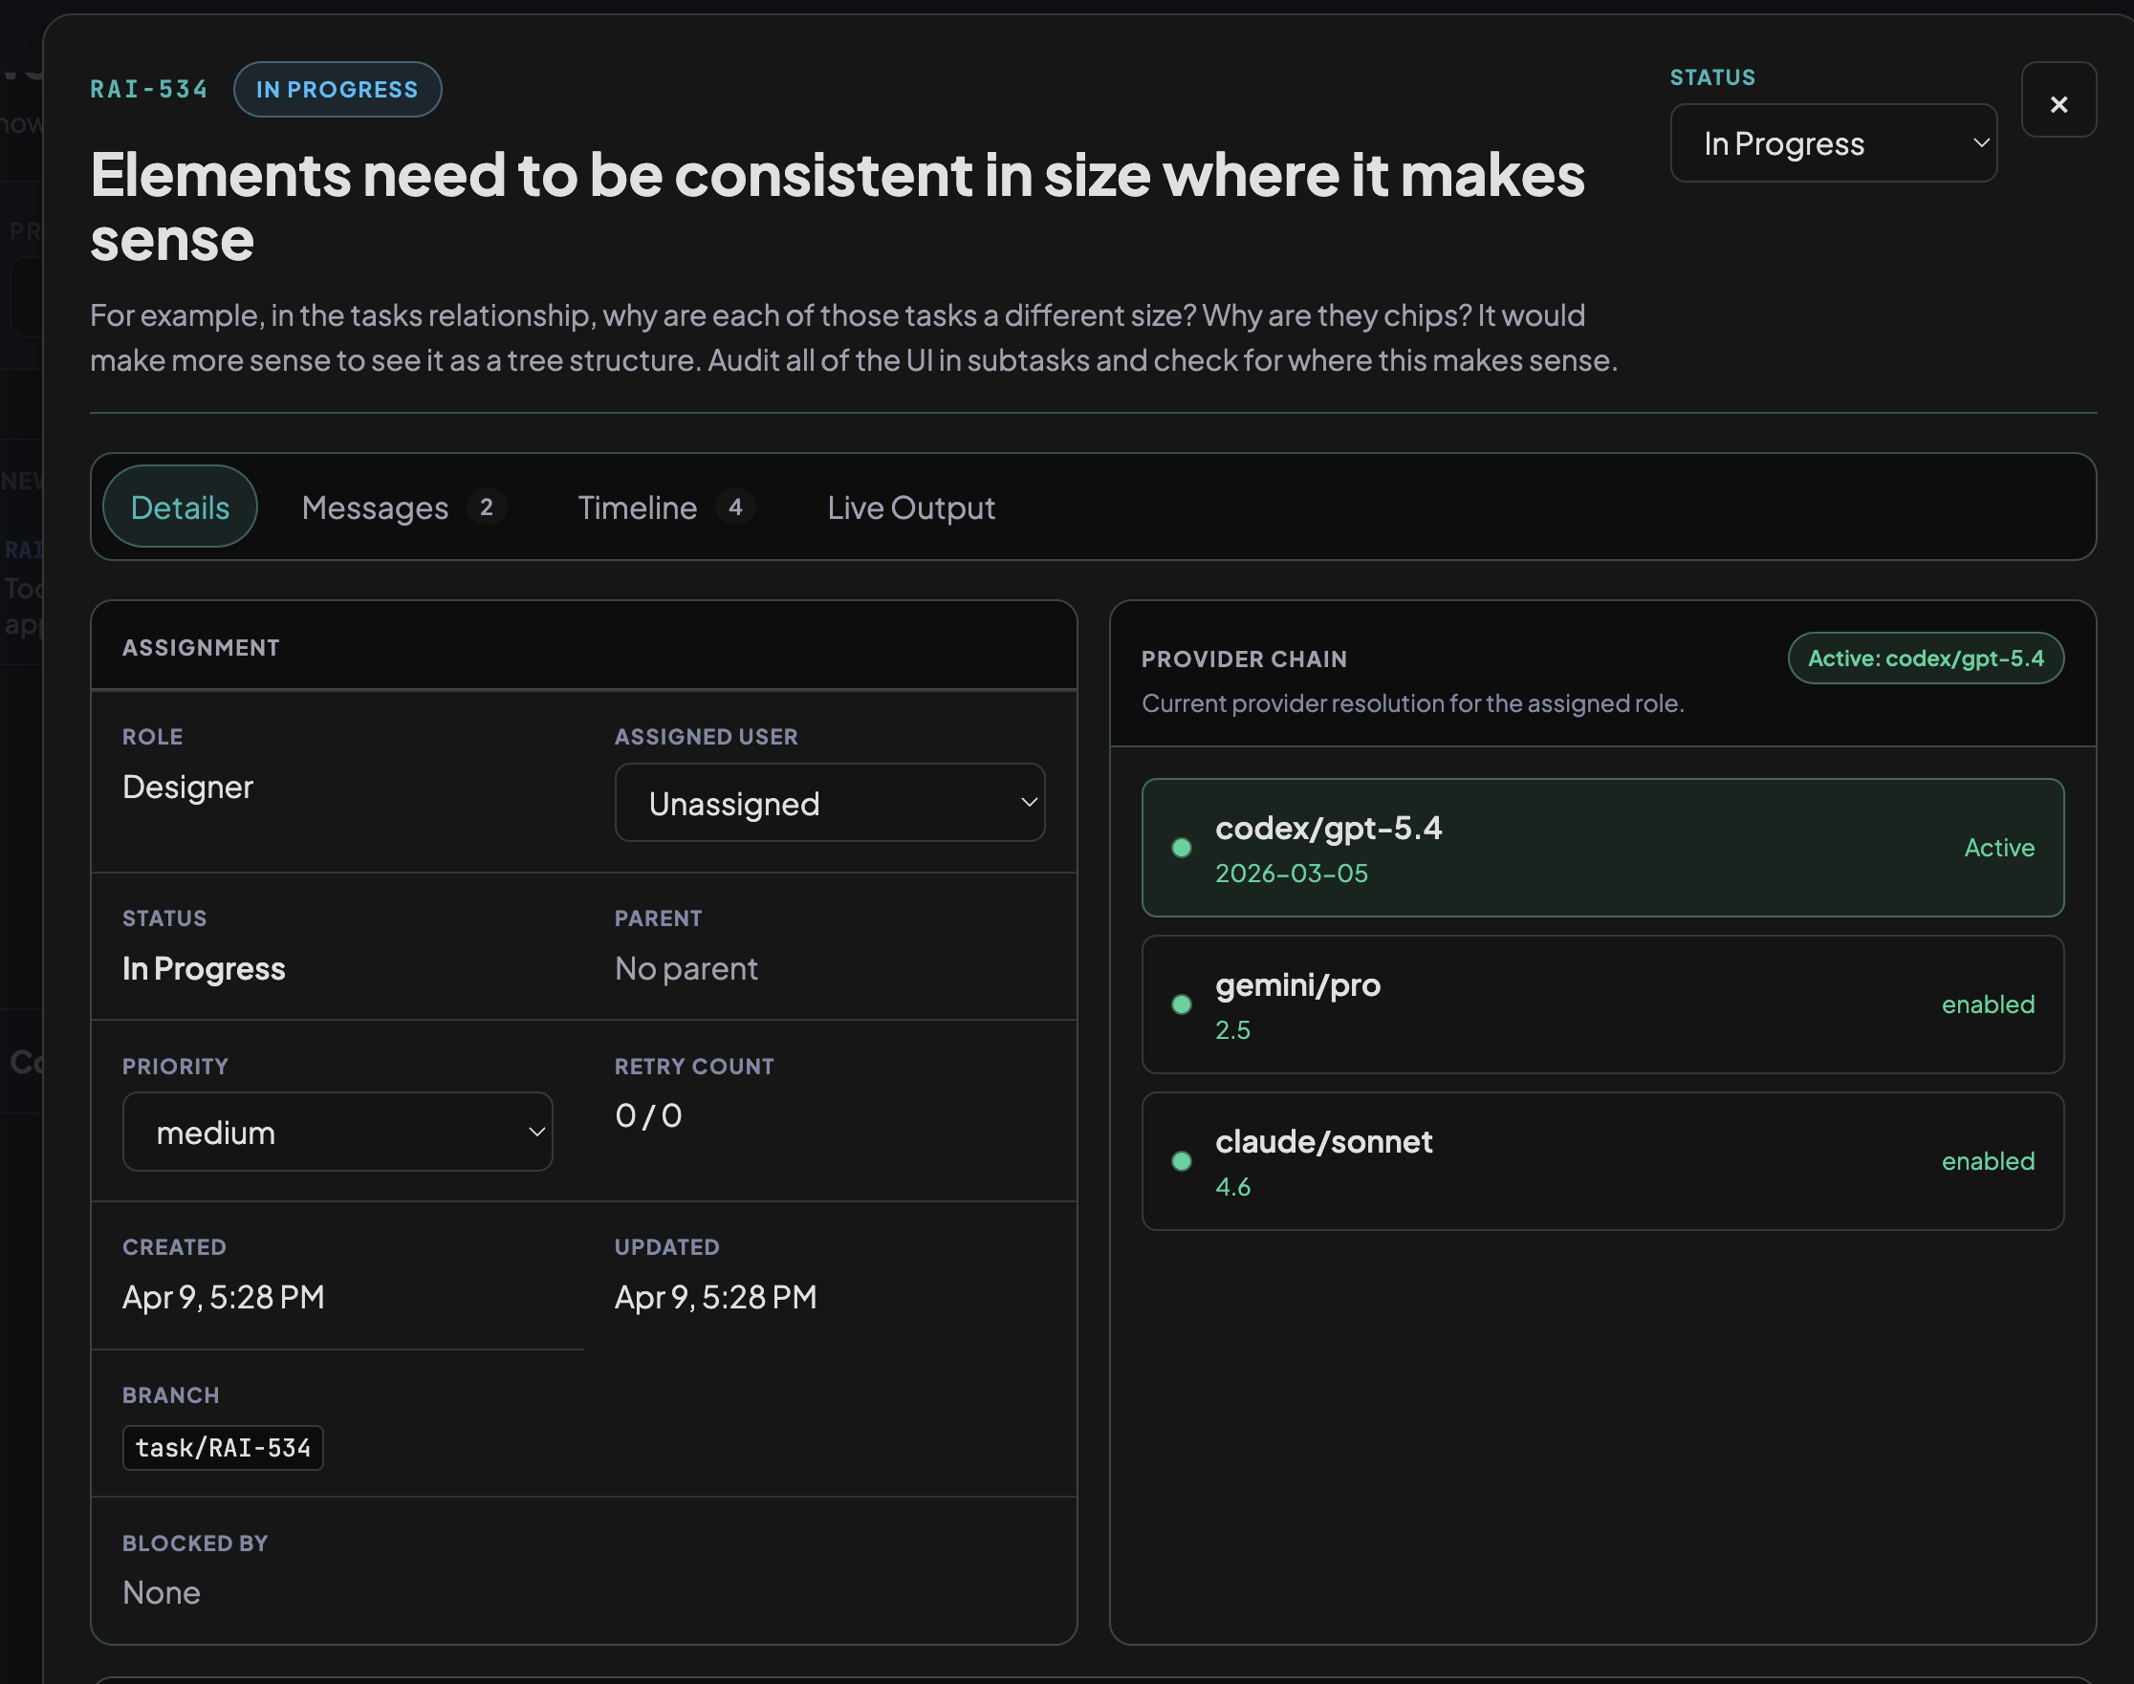Image resolution: width=2134 pixels, height=1684 pixels.
Task: Select the claude/sonnet provider card
Action: 1602,1161
